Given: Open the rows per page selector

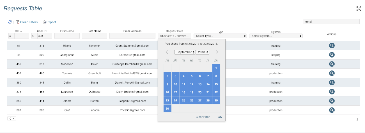Looking at the screenshot, I should pyautogui.click(x=12, y=118).
